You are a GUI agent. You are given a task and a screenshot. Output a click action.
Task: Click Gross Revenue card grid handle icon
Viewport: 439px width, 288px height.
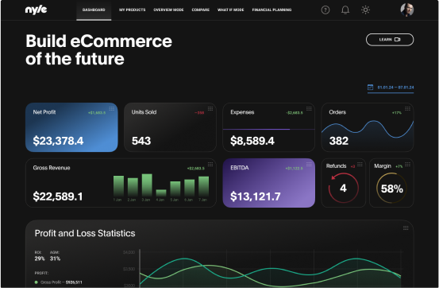coord(210,165)
